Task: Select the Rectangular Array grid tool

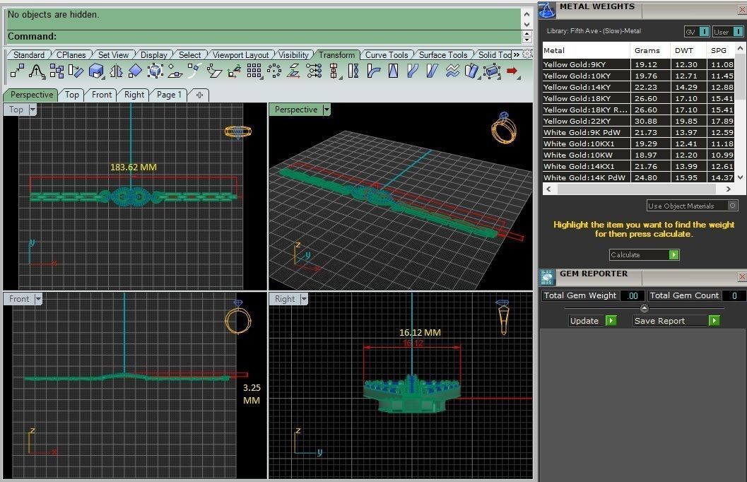Action: click(x=254, y=71)
